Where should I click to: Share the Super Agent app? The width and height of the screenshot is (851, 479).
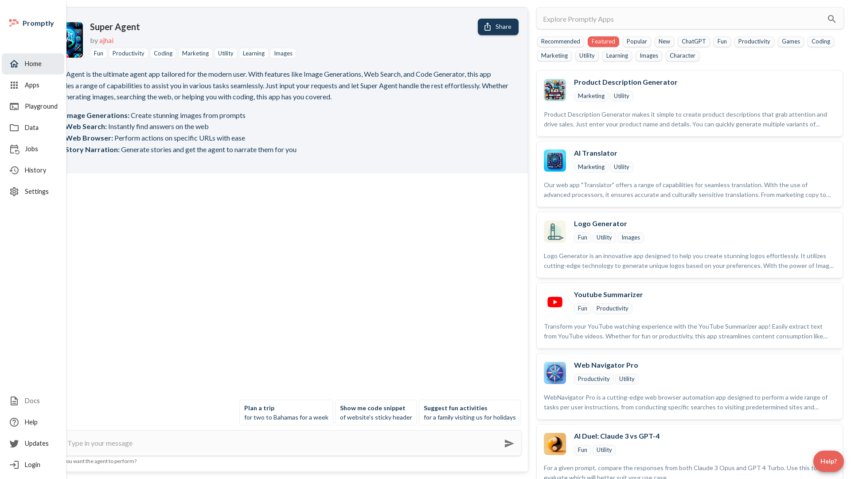coord(498,27)
